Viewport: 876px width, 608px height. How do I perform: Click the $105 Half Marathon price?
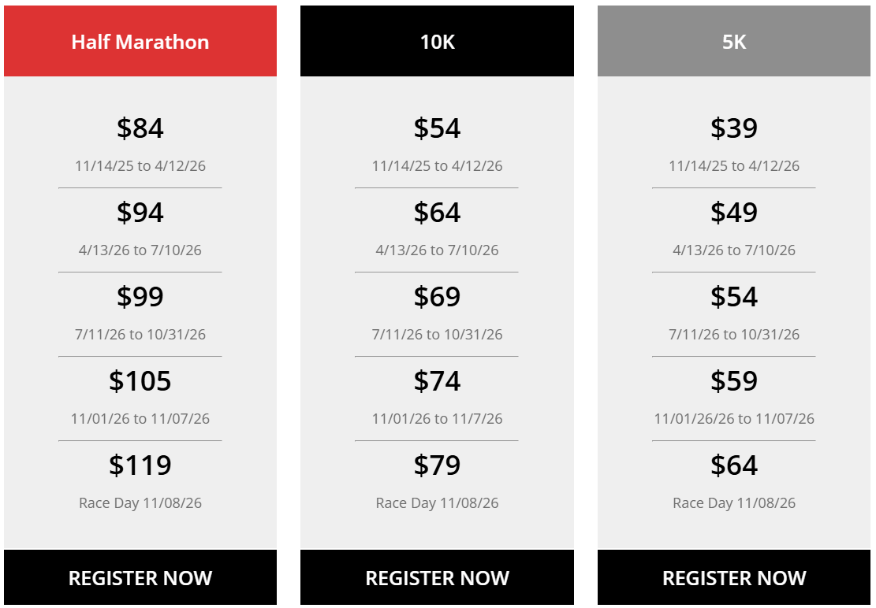[x=140, y=381]
